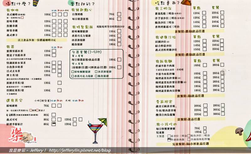Check 洋芋蛋沙拉三明治 套餐 220元 box

point(222,17)
